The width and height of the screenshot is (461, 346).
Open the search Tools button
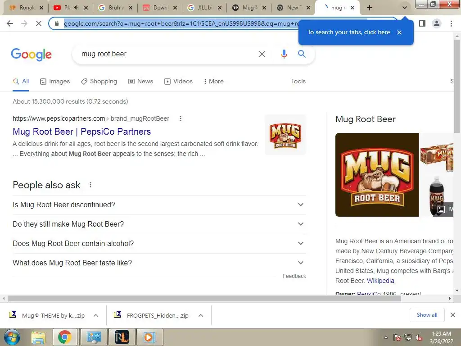click(x=298, y=81)
